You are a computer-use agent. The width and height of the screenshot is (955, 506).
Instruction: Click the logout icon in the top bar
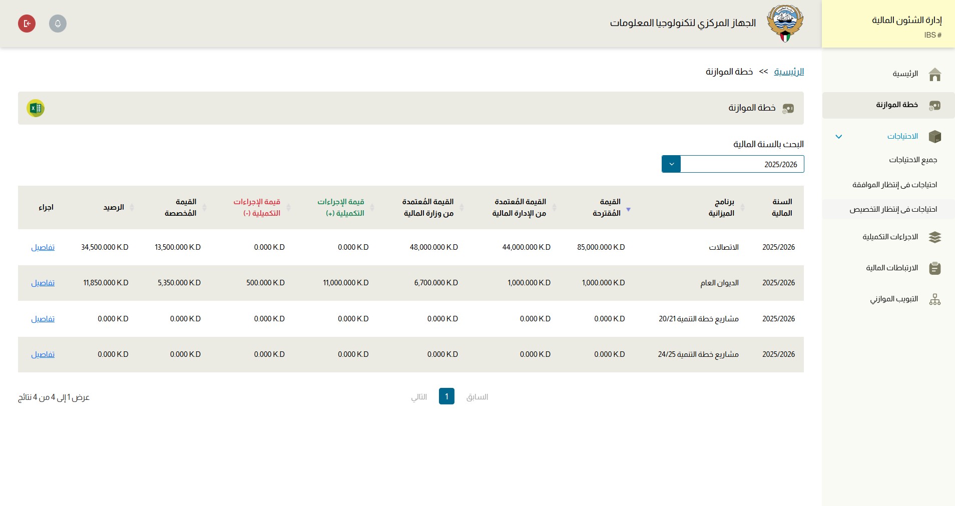point(28,23)
